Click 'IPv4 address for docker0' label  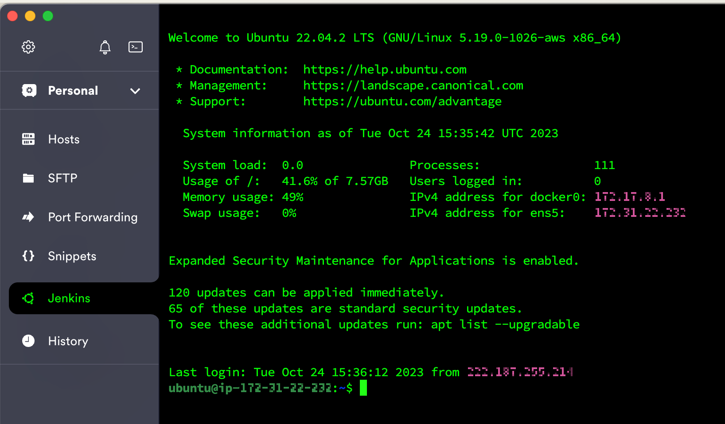point(498,197)
